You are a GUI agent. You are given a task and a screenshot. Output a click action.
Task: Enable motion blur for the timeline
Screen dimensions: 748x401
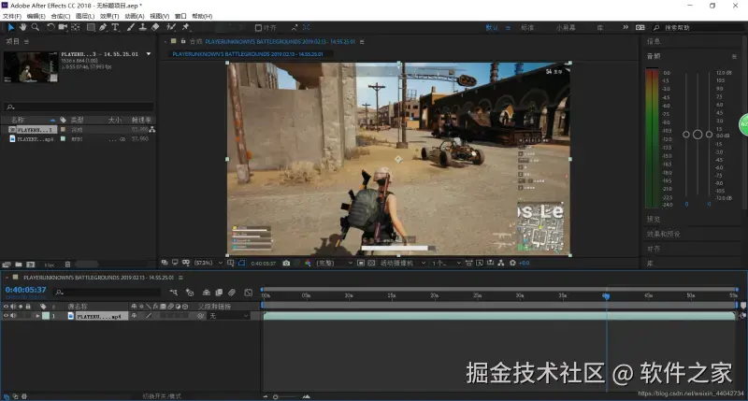(232, 293)
